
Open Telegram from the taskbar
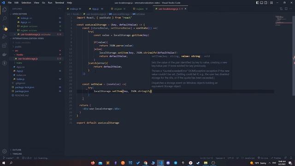click(175, 163)
